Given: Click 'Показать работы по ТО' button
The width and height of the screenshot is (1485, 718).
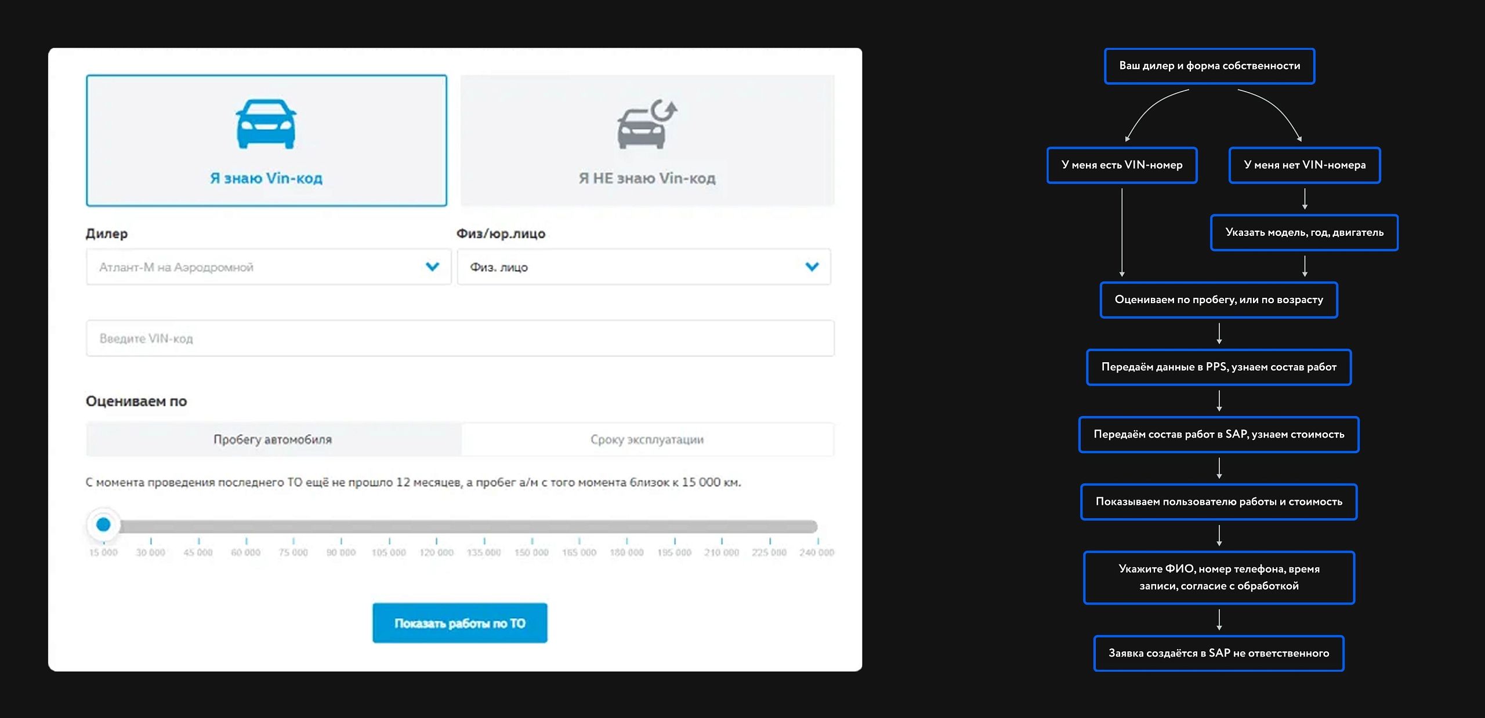Looking at the screenshot, I should pyautogui.click(x=459, y=623).
